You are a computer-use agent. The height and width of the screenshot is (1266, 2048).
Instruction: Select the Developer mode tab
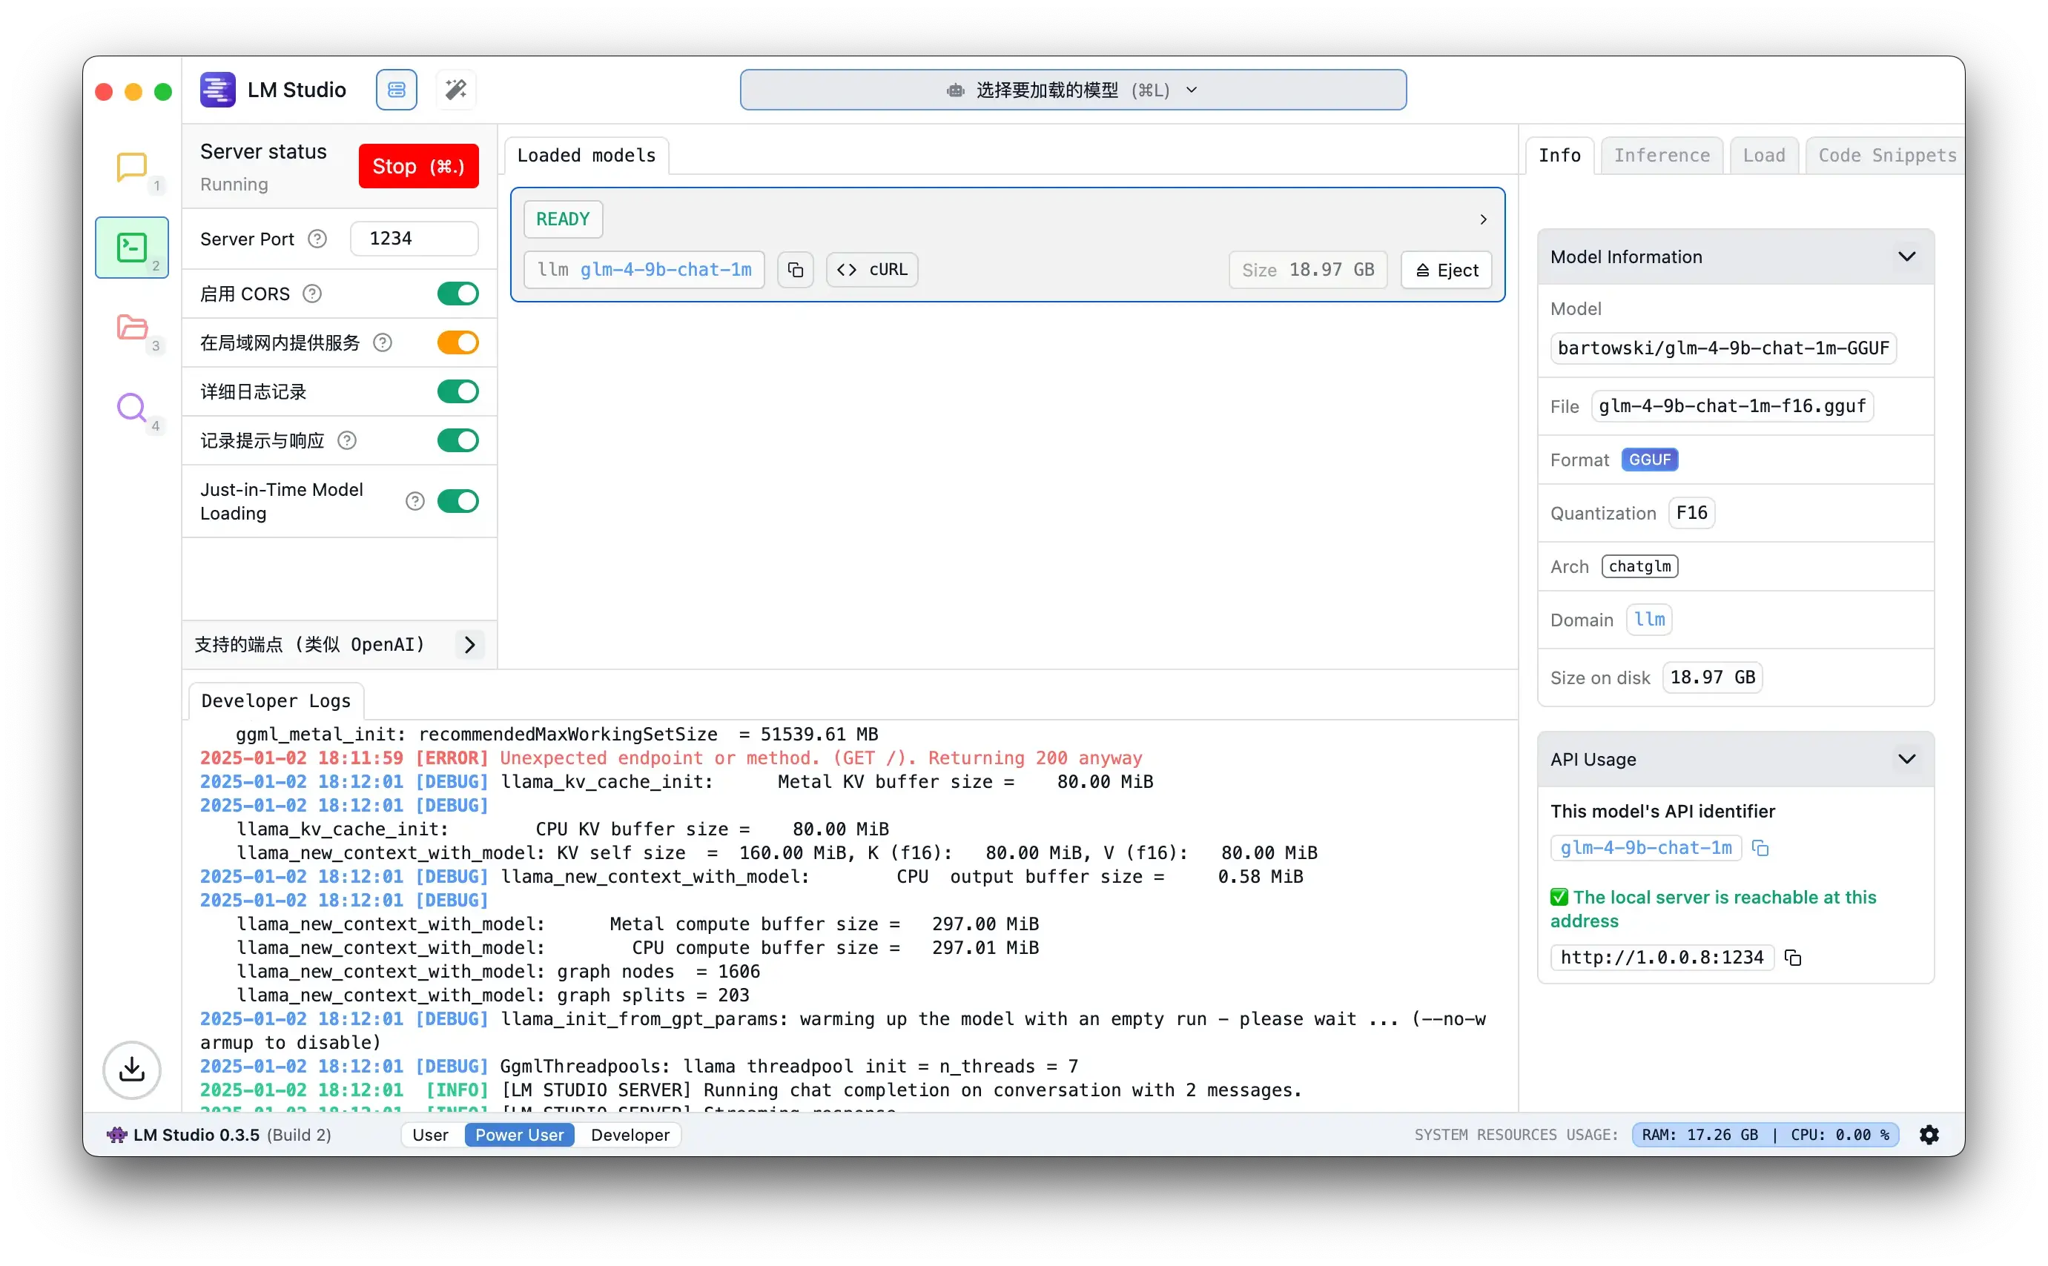click(x=630, y=1135)
